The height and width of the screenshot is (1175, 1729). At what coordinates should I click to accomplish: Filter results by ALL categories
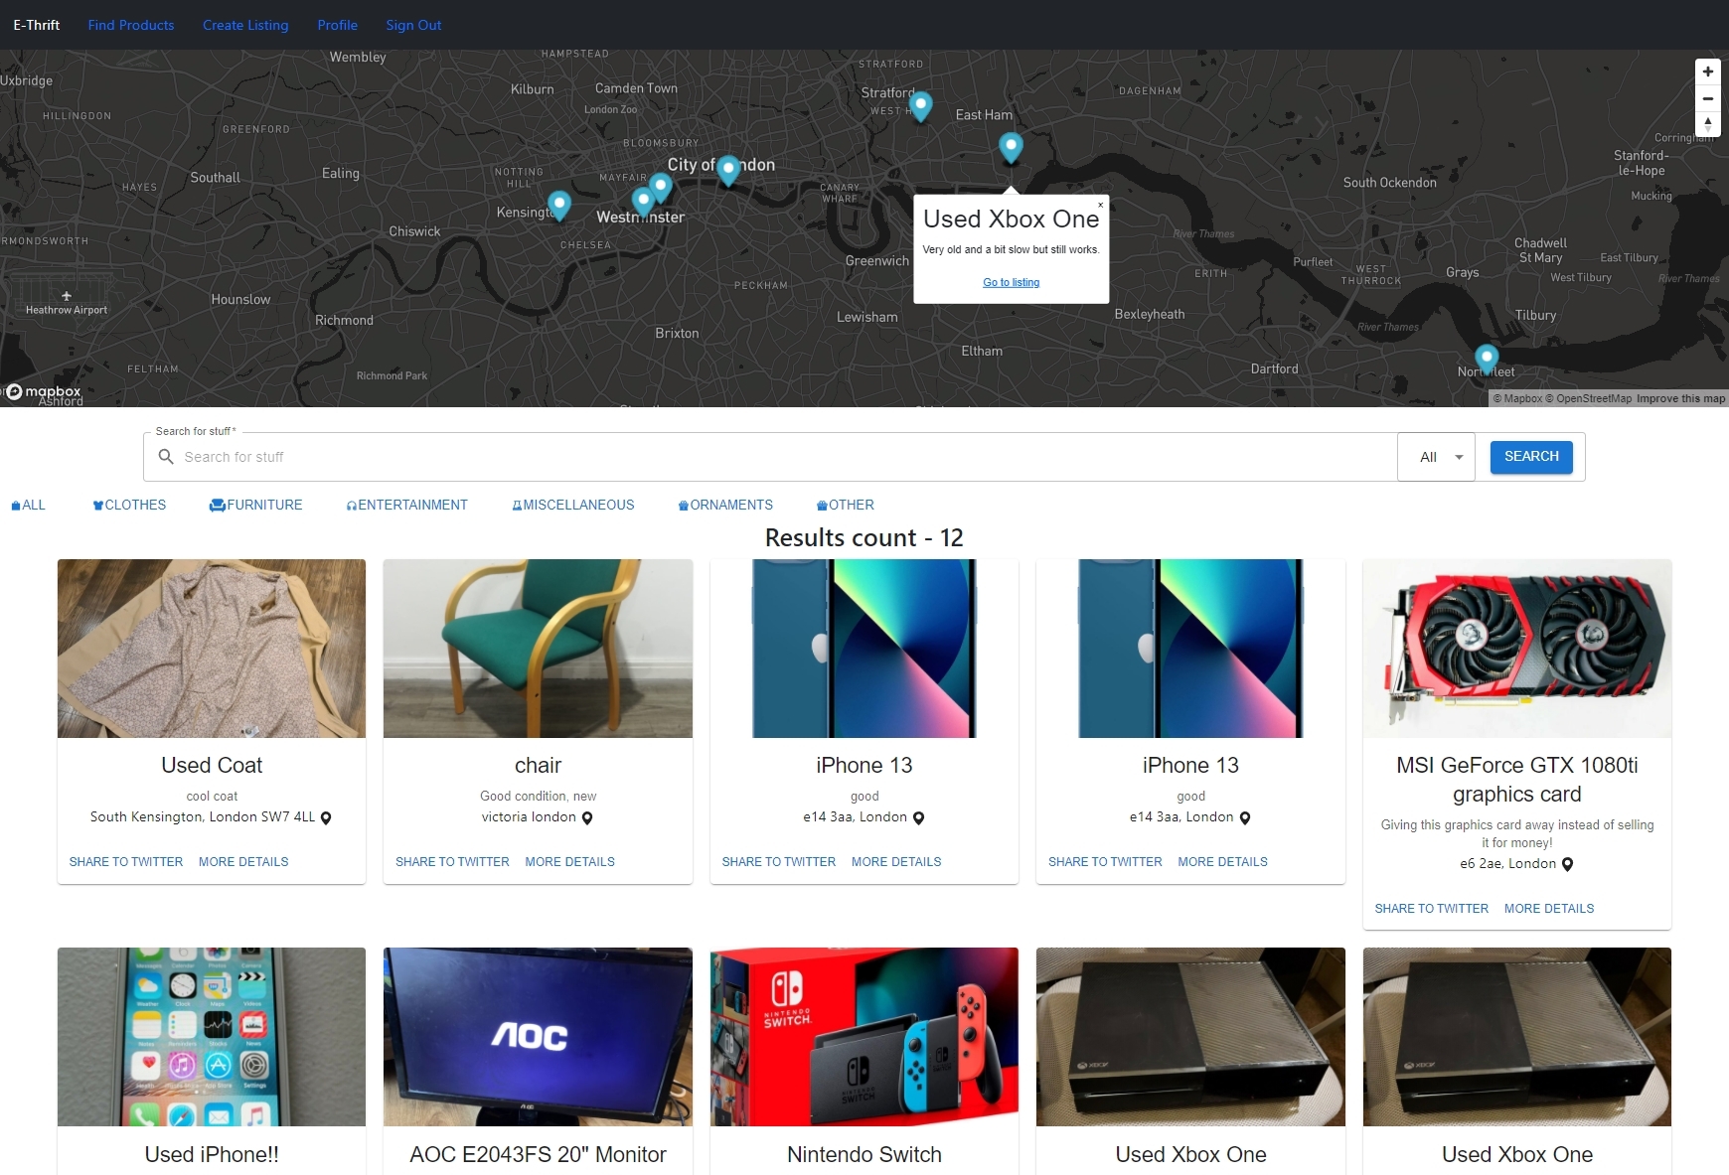[x=28, y=505]
